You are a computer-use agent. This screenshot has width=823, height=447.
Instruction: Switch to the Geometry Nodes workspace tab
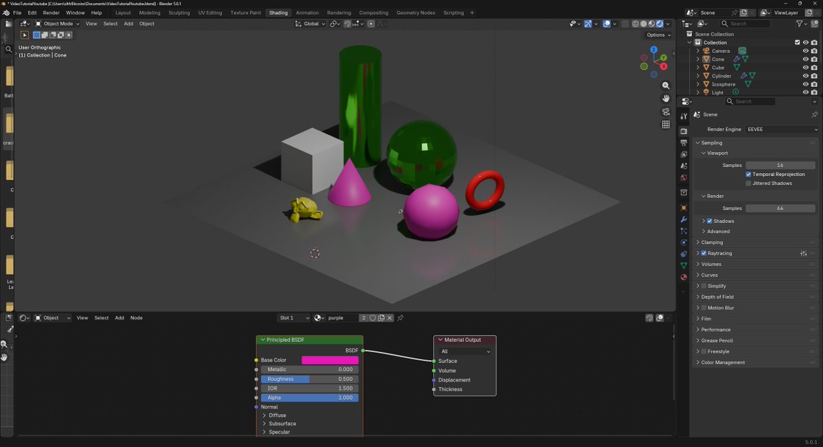coord(416,13)
